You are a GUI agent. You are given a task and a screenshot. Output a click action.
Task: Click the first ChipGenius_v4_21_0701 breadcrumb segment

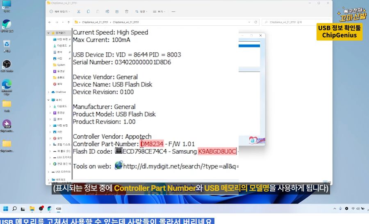coord(95,22)
